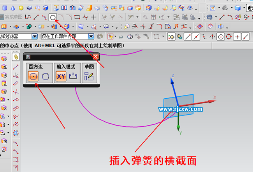Select the Line icon in vertical curve toolbar
253x172 pixels.
[16, 67]
